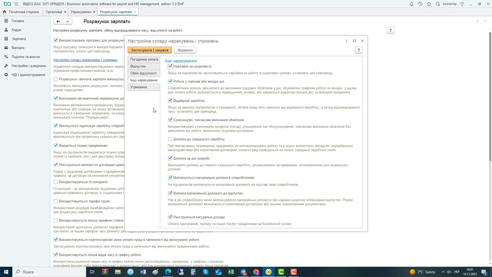Open Windows Start menu
The image size is (492, 277).
coord(6,272)
